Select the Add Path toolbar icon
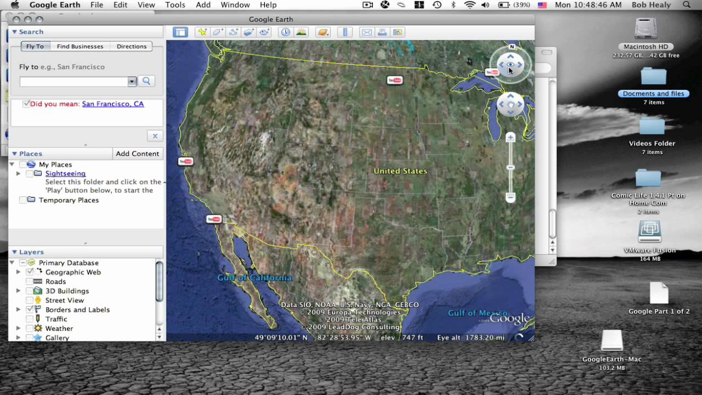 [x=234, y=32]
